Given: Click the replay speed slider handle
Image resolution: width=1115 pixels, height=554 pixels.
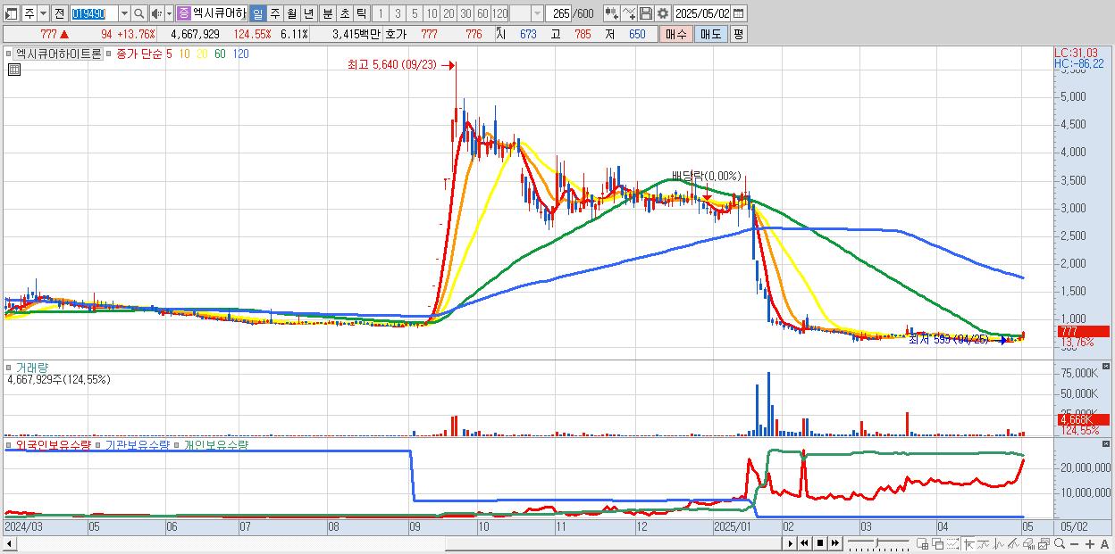Looking at the screenshot, I should (876, 542).
